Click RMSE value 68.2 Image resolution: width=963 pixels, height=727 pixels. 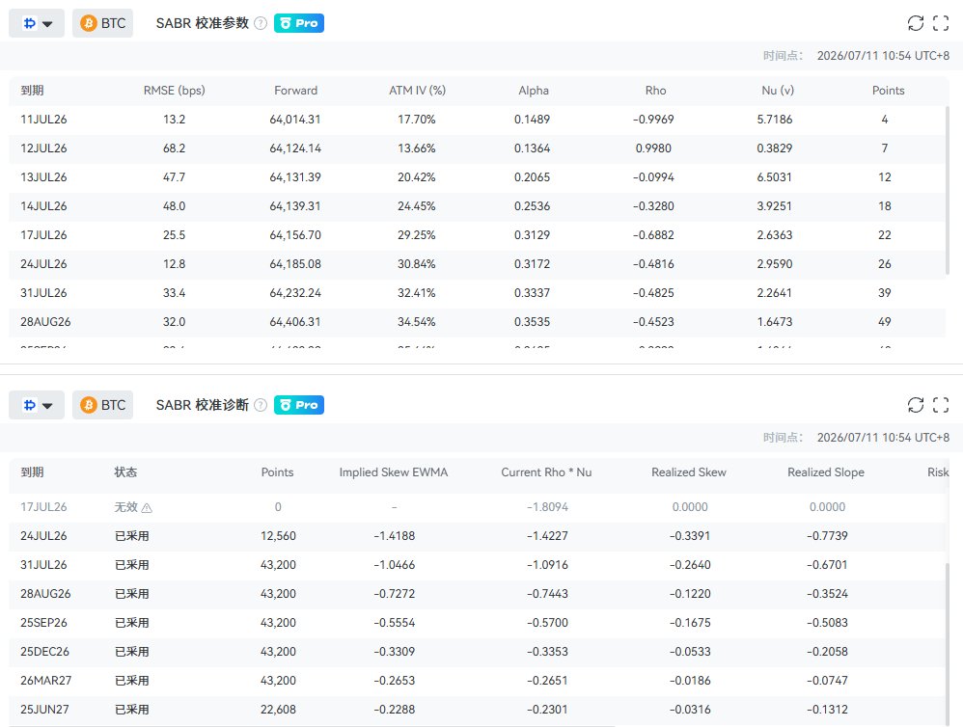(x=174, y=148)
